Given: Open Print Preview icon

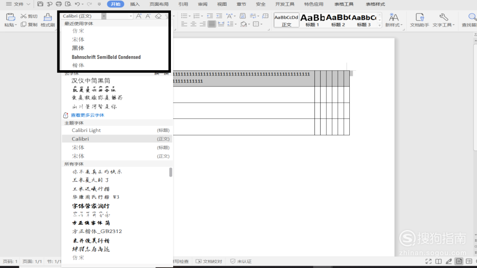Looking at the screenshot, I should click(68, 4).
